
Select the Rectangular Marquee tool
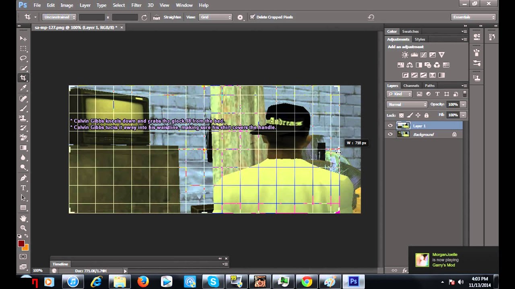23,49
